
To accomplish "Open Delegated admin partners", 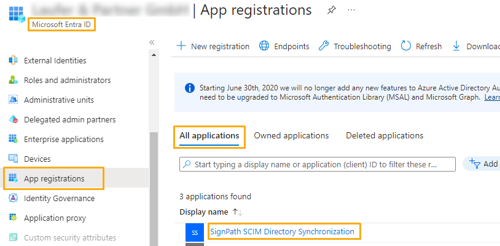I will pos(70,120).
